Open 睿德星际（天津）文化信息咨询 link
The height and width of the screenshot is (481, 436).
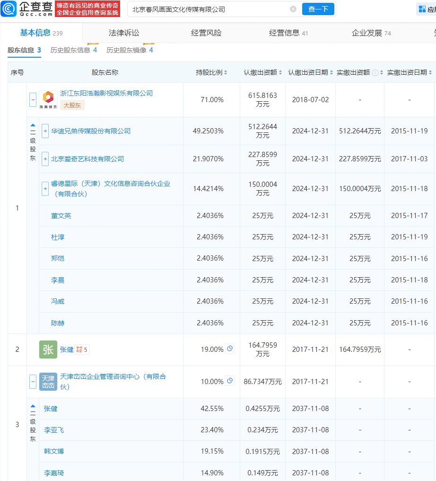click(x=111, y=189)
